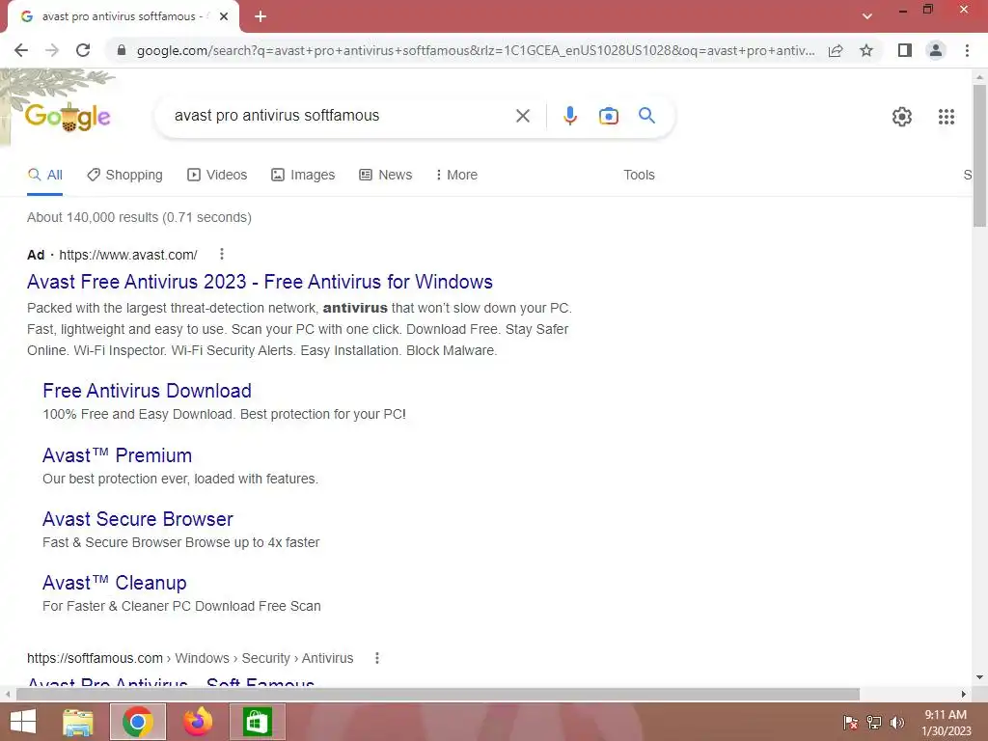Image resolution: width=988 pixels, height=741 pixels.
Task: Bookmark this page with the star icon
Action: (866, 50)
